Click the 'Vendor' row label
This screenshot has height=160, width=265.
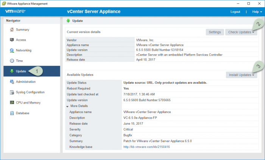(72, 40)
